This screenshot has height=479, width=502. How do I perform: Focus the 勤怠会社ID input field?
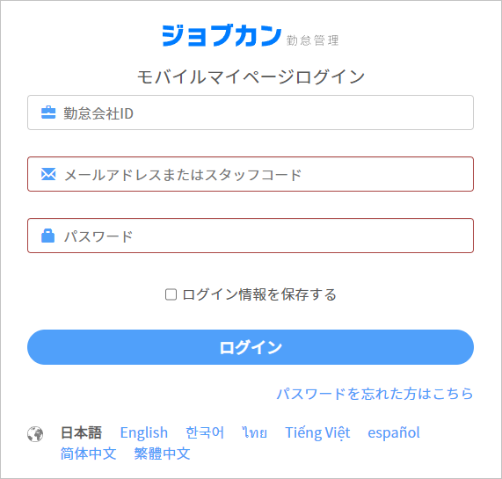coord(251,112)
